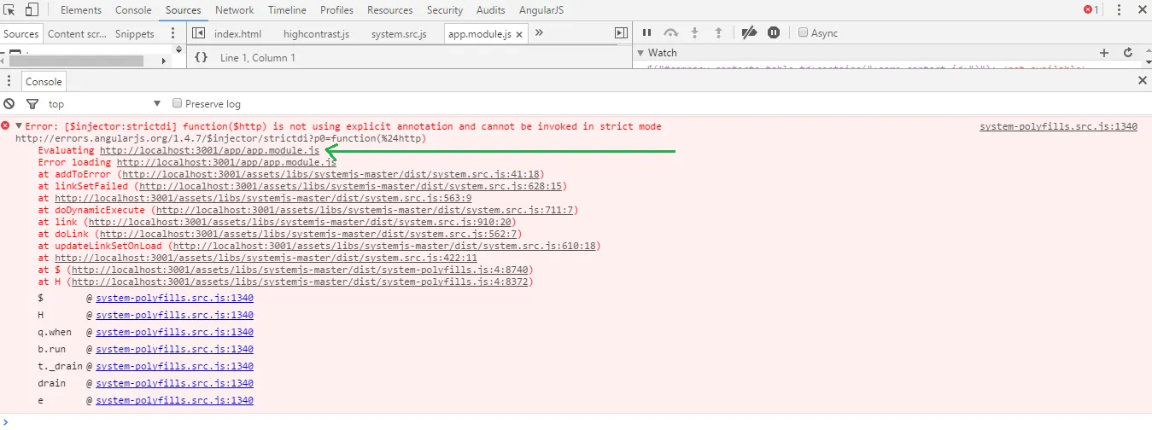Open the updateLinkSetOnLoad system.src.js:610:18 link
Screen dimensions: 1152x430
[383, 246]
